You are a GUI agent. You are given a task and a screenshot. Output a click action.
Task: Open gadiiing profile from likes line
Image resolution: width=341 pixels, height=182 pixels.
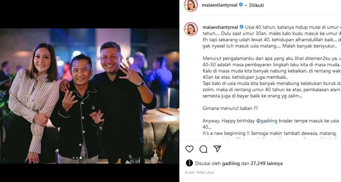pos(231,163)
